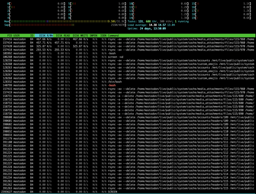Select rsync process PID 128259
The image size is (256, 194).
pos(128,60)
